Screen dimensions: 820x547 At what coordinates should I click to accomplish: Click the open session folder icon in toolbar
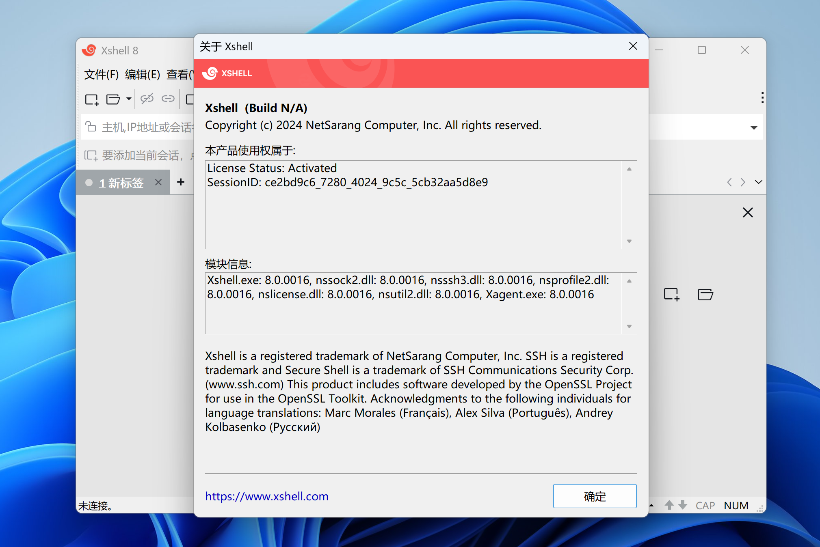tap(113, 99)
